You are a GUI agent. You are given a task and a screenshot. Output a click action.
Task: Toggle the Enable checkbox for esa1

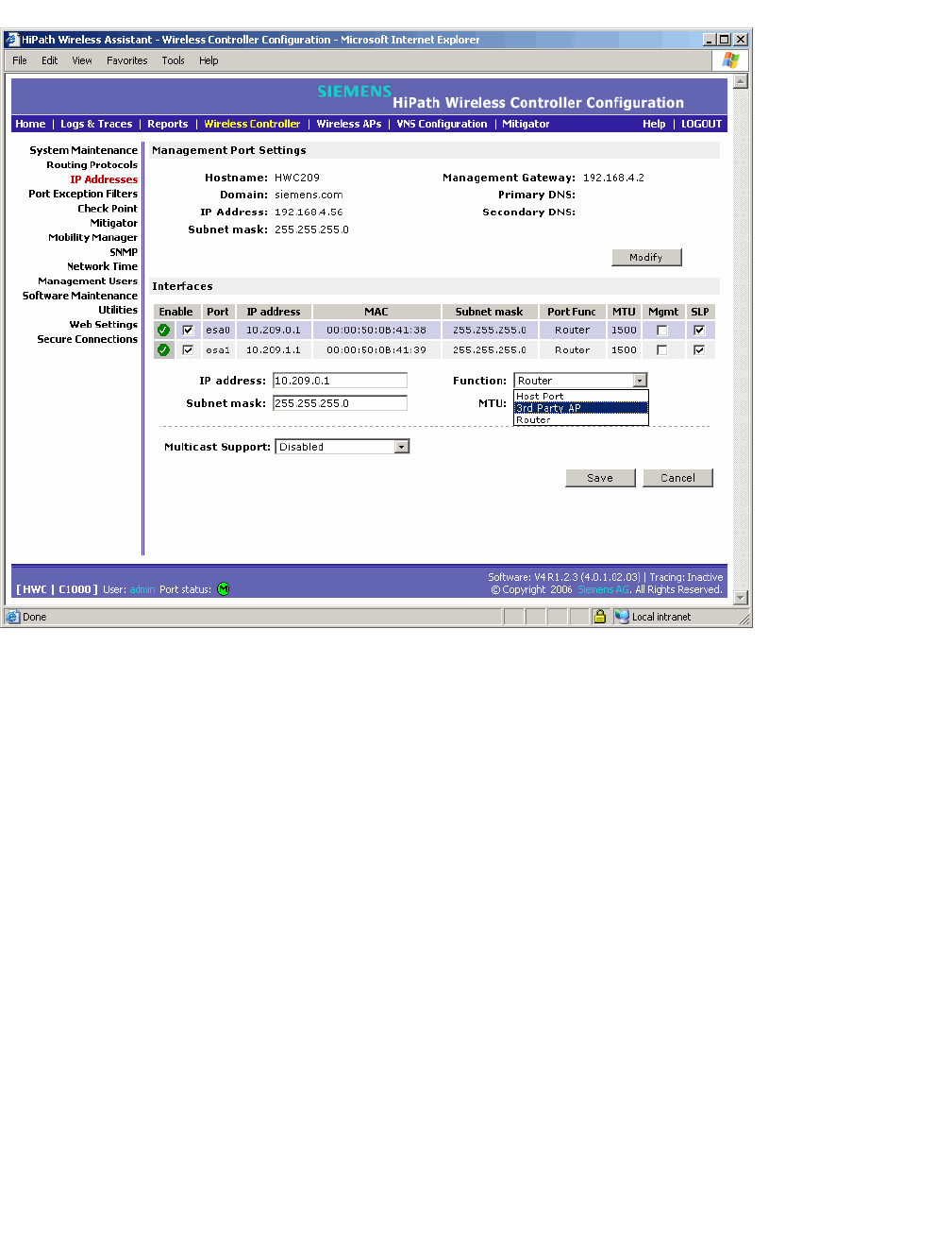click(188, 350)
